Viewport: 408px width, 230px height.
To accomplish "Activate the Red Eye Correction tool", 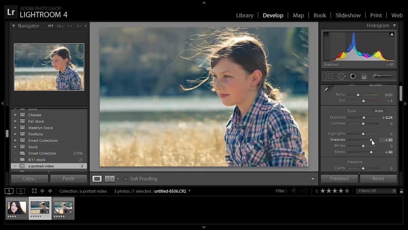I will pos(353,76).
